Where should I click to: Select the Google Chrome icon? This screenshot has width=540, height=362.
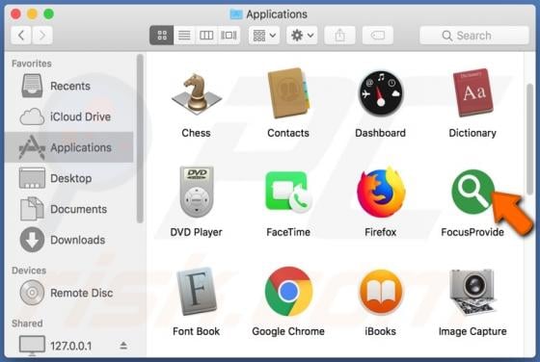point(288,291)
